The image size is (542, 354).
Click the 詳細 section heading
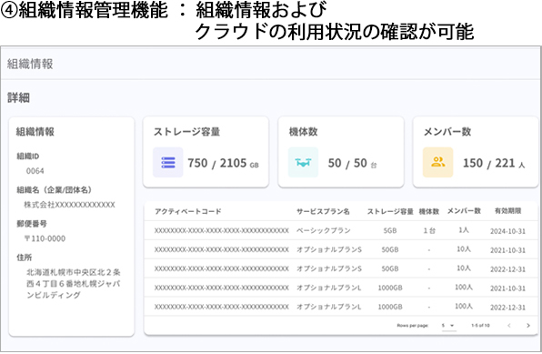(19, 98)
